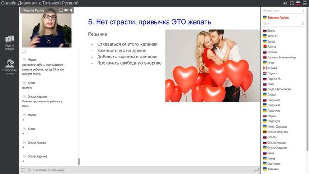Click the reply icon beside first Мария message
Screen dimensions: 309x174
24,60
